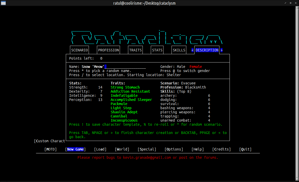Click the piercing weapons skill row
This screenshot has height=182, width=299.
click(x=185, y=112)
